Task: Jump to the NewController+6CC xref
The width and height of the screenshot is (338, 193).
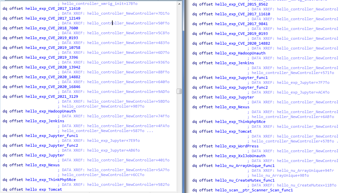Action: click(103, 175)
